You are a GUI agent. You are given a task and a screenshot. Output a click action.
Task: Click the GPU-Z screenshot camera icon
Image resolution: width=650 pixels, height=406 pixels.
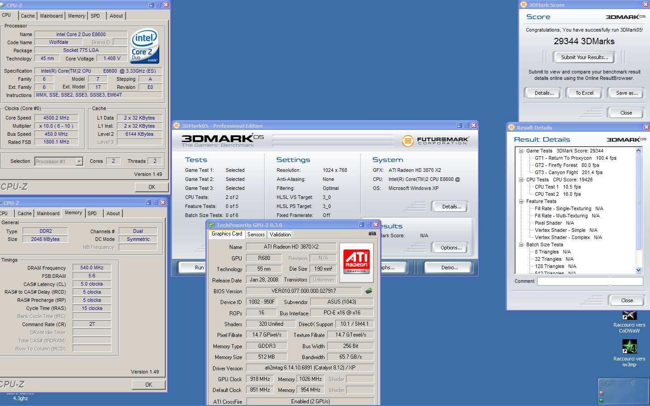point(372,234)
